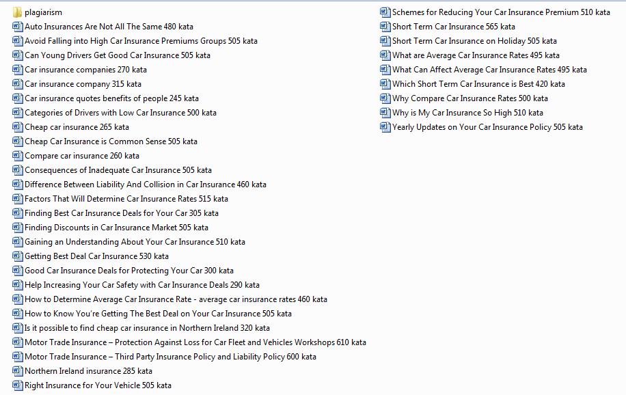Click Word icon for Cheap car insurance 265 kata

(17, 127)
